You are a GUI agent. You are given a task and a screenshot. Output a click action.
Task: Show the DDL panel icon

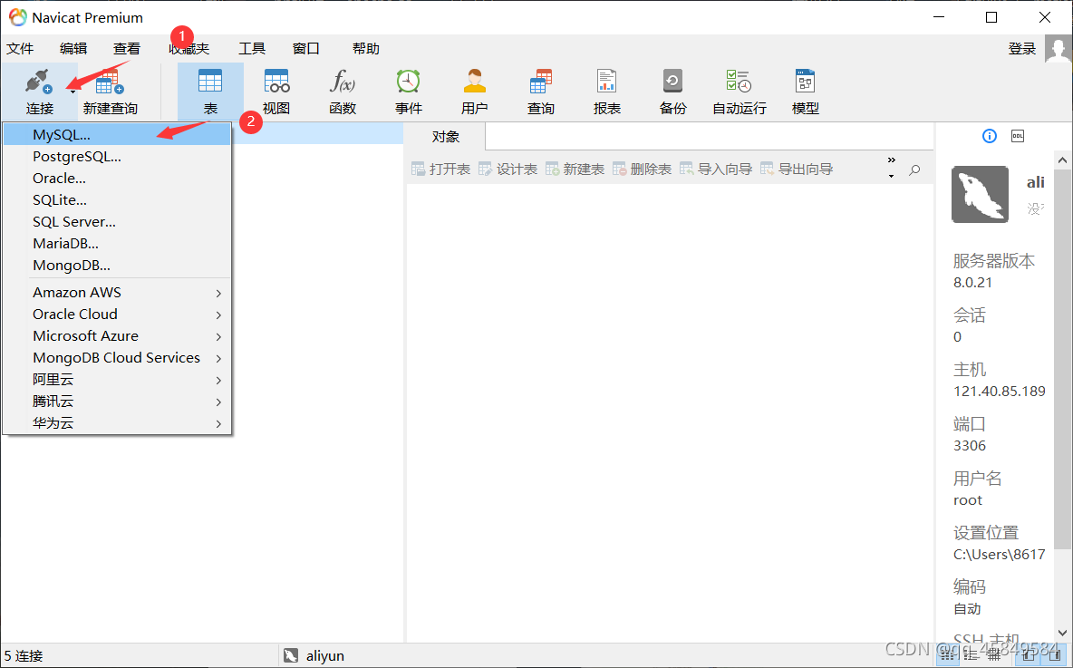(x=1018, y=136)
